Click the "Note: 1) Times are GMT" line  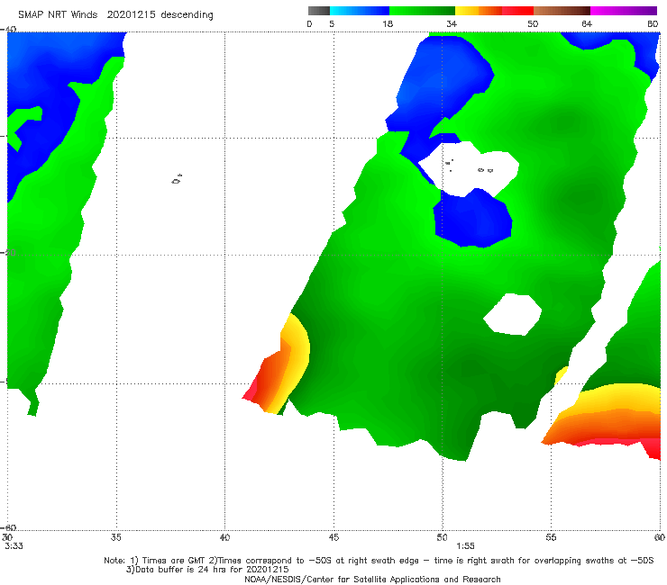[379, 561]
